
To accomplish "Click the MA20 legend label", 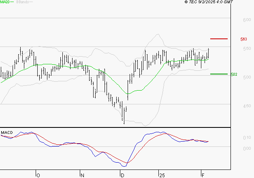I will [x=5, y=2].
